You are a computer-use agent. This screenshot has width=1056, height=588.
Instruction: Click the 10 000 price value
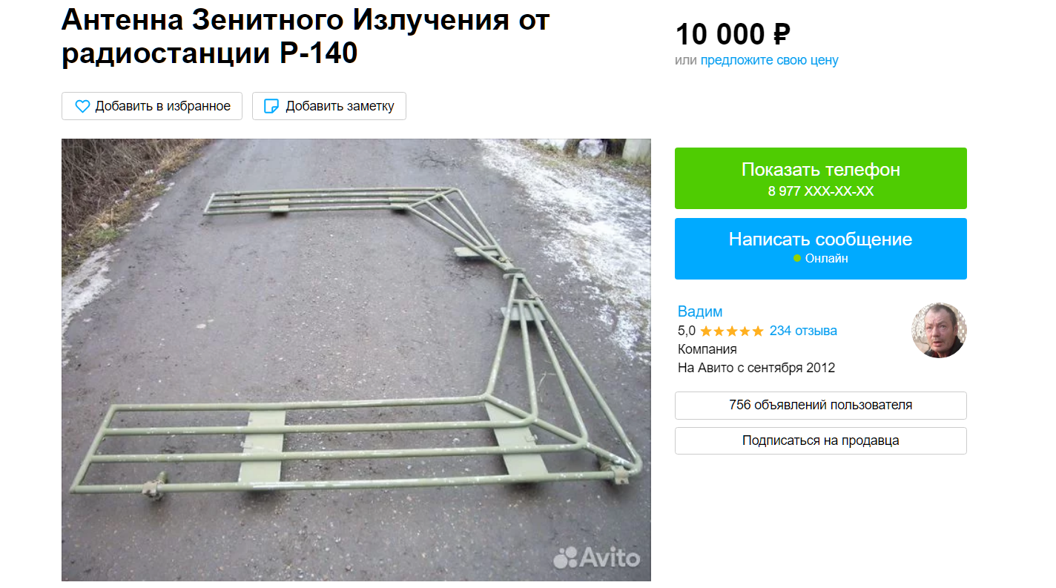click(x=719, y=35)
